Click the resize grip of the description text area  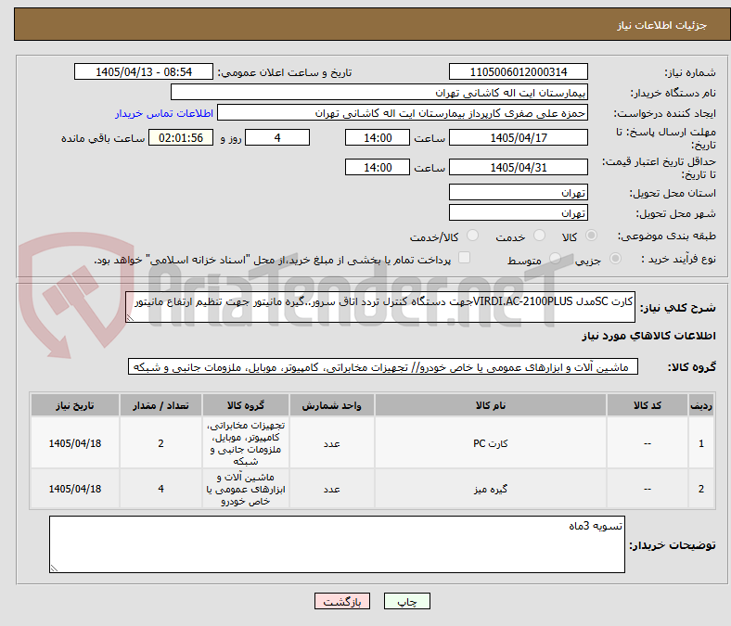(130, 318)
